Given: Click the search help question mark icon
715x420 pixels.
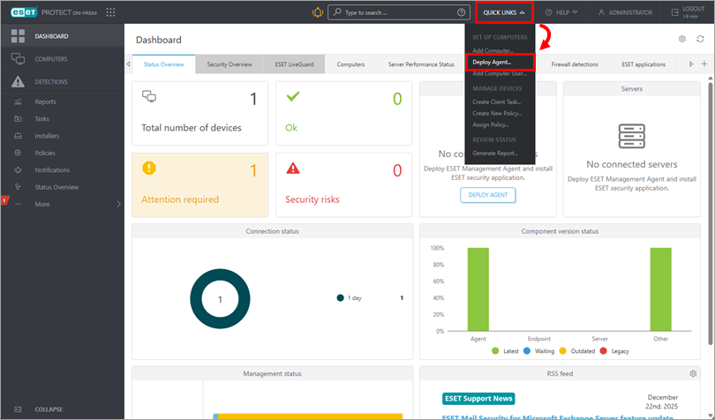Looking at the screenshot, I should click(x=461, y=12).
